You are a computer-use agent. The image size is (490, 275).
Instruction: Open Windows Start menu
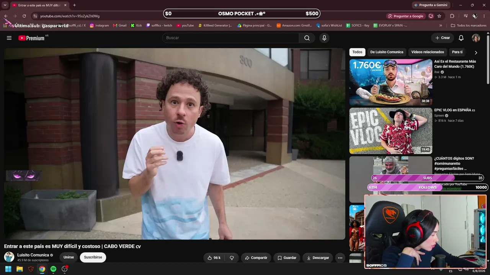[8, 269]
